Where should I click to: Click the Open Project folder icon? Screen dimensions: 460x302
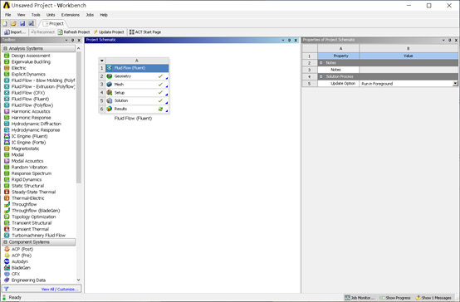(x=13, y=23)
